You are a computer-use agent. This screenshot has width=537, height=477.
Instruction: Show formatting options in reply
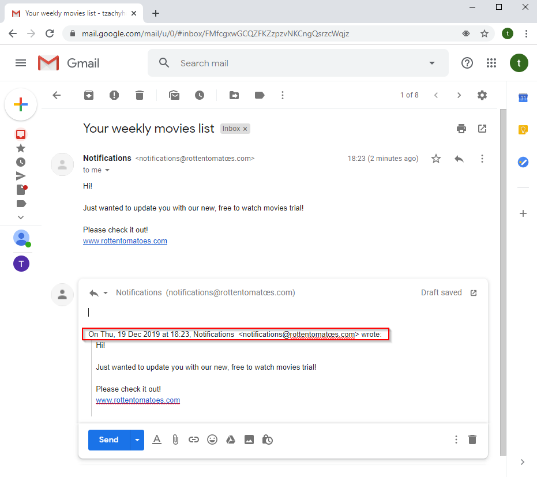pyautogui.click(x=157, y=440)
